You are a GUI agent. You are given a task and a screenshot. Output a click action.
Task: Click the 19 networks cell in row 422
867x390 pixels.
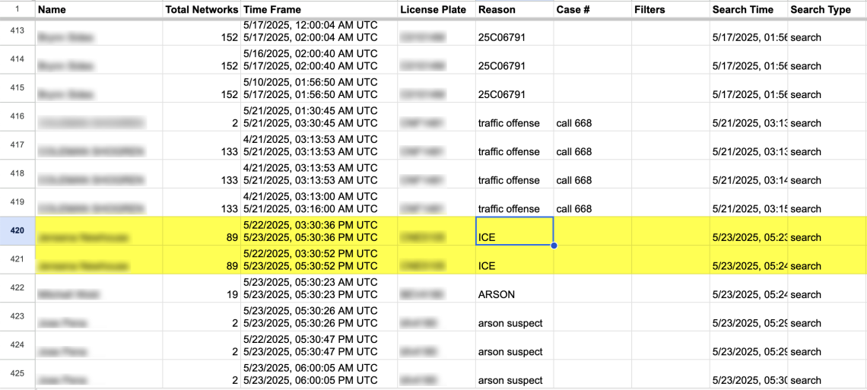pyautogui.click(x=202, y=288)
